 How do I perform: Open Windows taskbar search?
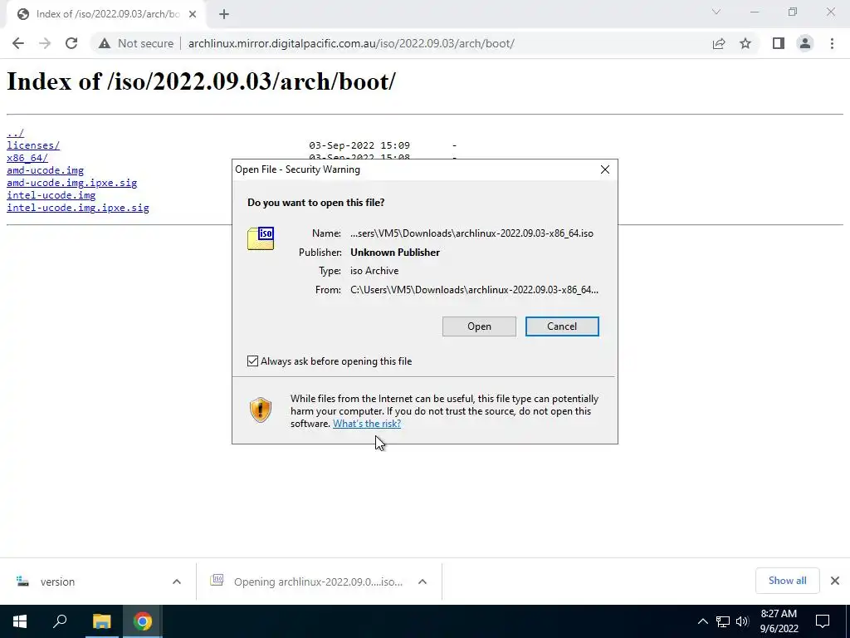pyautogui.click(x=60, y=621)
